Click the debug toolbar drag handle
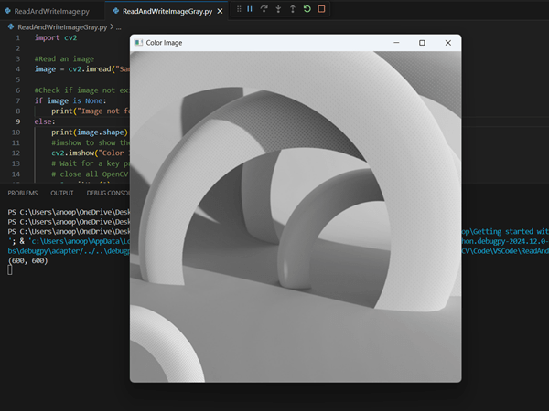 click(238, 9)
